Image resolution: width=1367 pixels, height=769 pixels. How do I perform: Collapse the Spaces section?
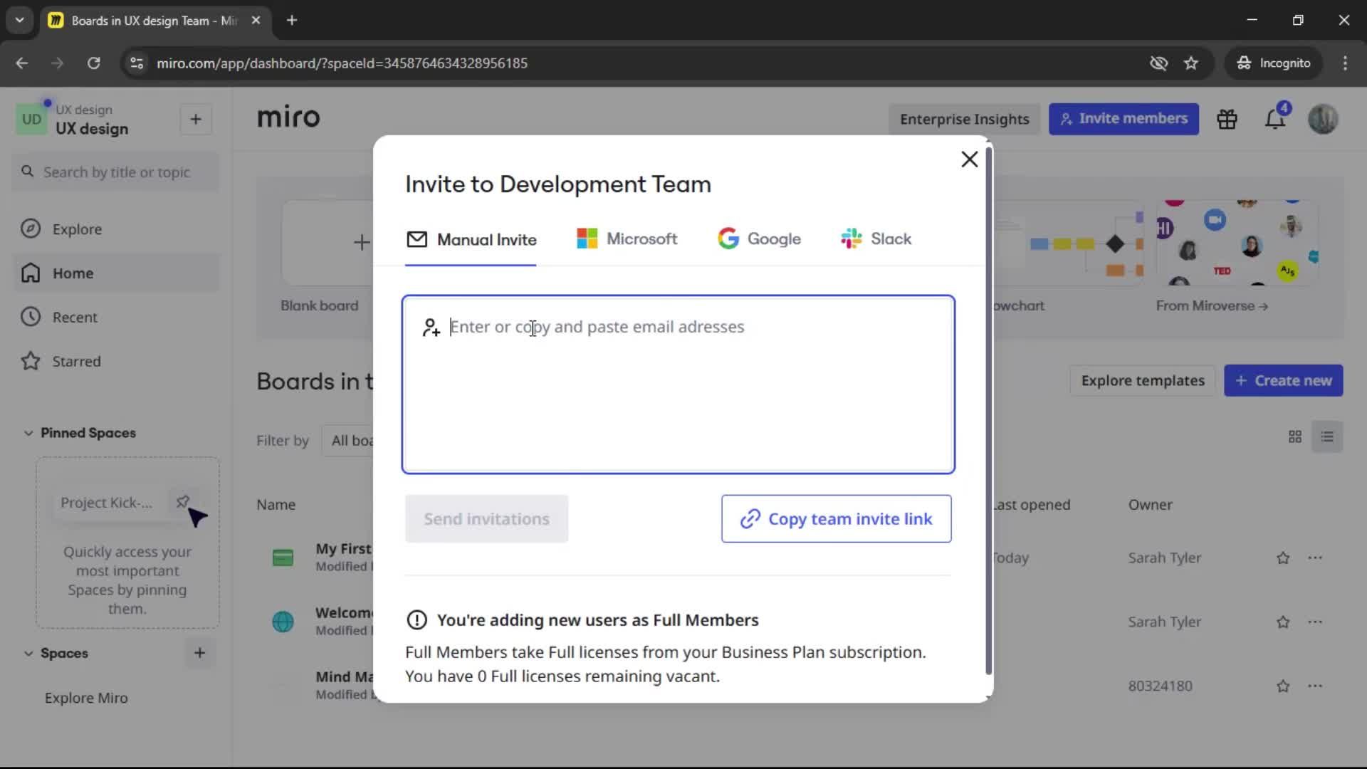point(28,653)
